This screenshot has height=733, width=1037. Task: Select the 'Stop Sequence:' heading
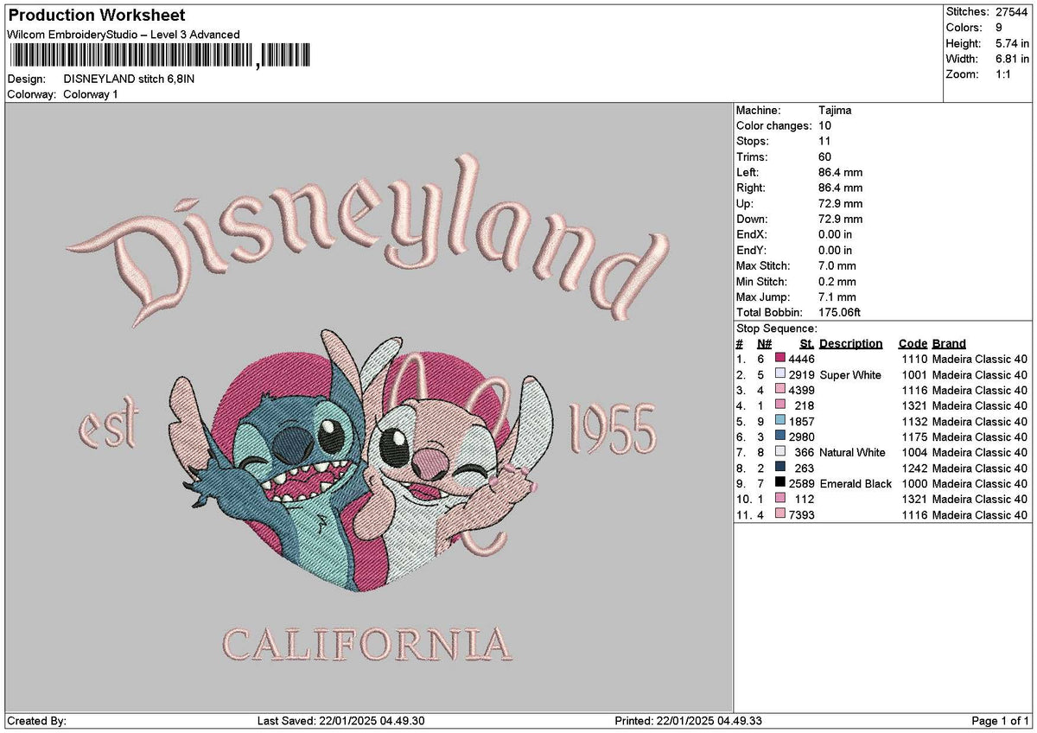coord(776,328)
